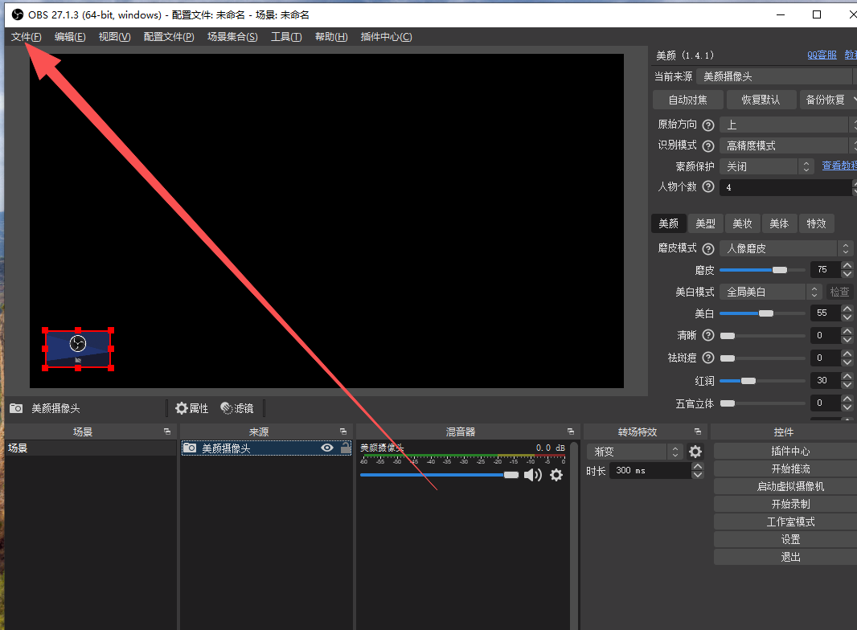857x630 pixels.
Task: Pop out the 来源 dock panel icon
Action: 343,432
